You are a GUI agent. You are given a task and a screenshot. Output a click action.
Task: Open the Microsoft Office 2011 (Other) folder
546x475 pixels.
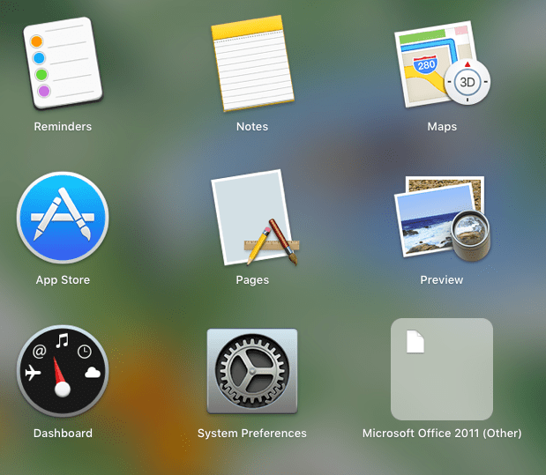(442, 369)
